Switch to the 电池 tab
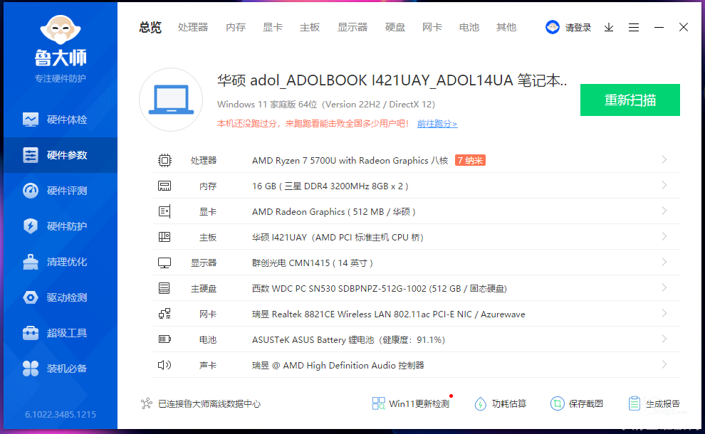This screenshot has height=434, width=705. pyautogui.click(x=469, y=28)
